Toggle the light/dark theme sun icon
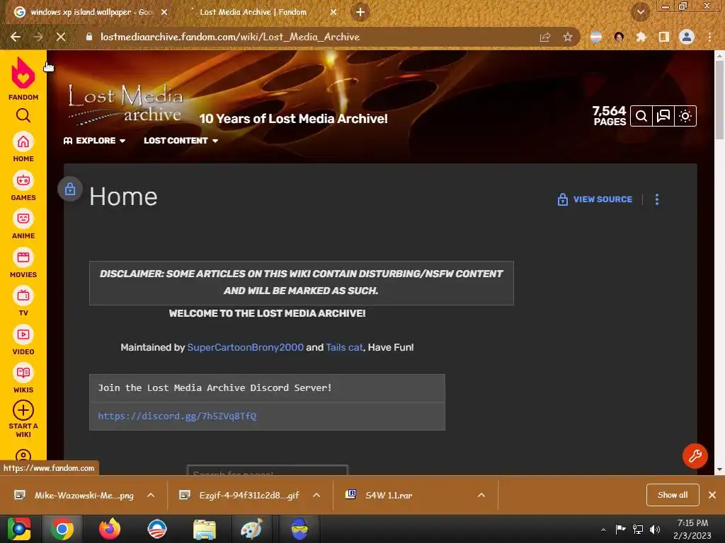The height and width of the screenshot is (543, 725). [x=685, y=116]
